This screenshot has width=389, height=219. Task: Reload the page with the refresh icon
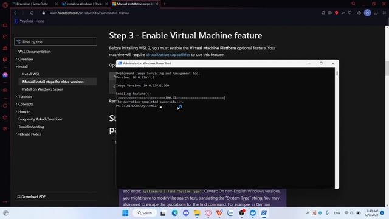coord(32,13)
